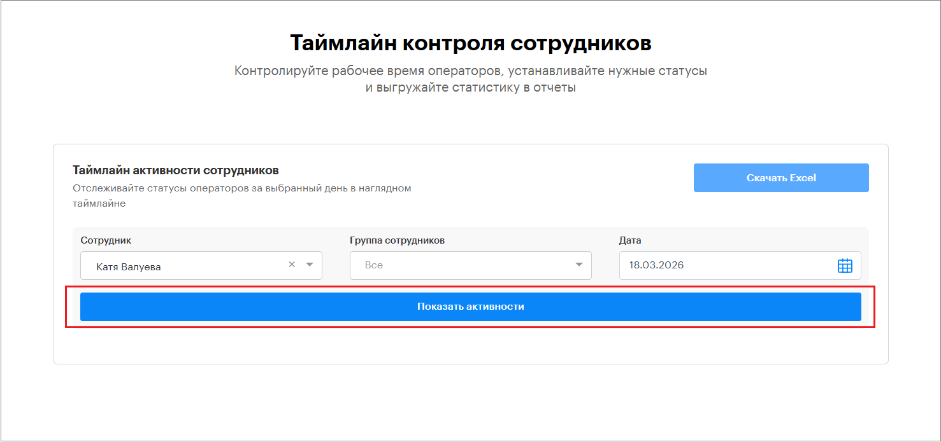The height and width of the screenshot is (442, 941).
Task: Click the Показать активности button
Action: [470, 307]
